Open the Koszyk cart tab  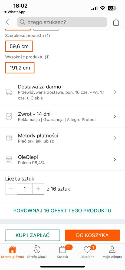(x=62, y=252)
